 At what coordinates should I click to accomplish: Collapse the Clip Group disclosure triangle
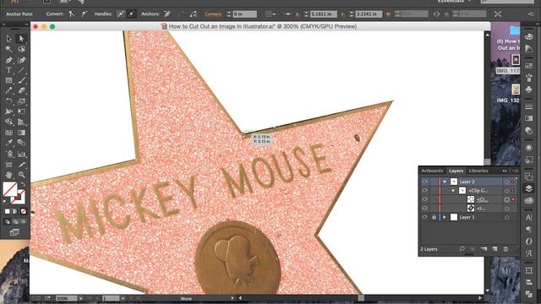pyautogui.click(x=453, y=191)
